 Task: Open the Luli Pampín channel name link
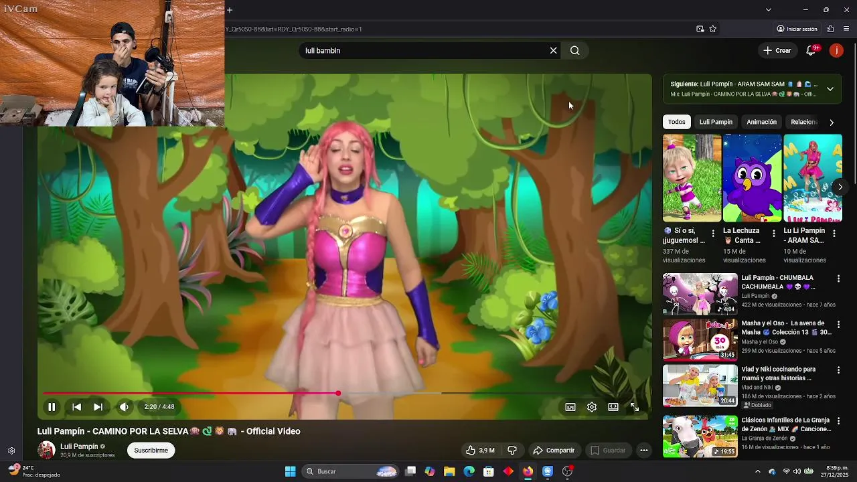click(x=79, y=447)
